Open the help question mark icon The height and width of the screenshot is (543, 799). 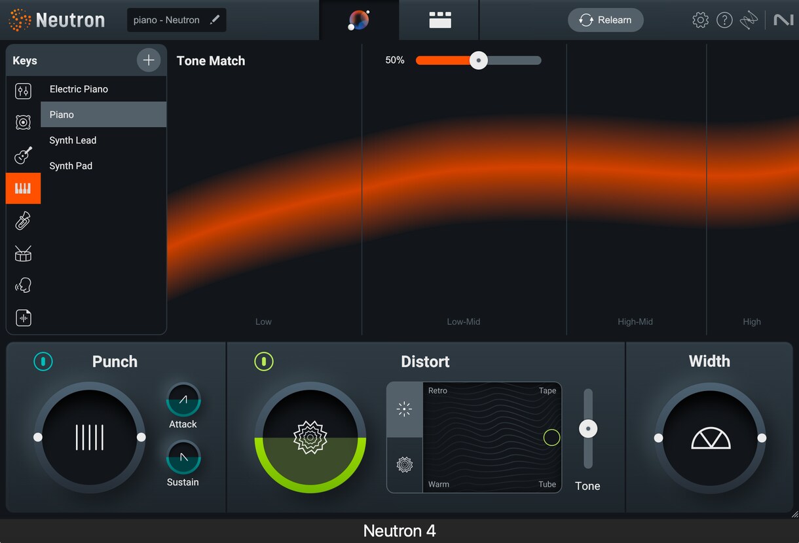coord(724,20)
